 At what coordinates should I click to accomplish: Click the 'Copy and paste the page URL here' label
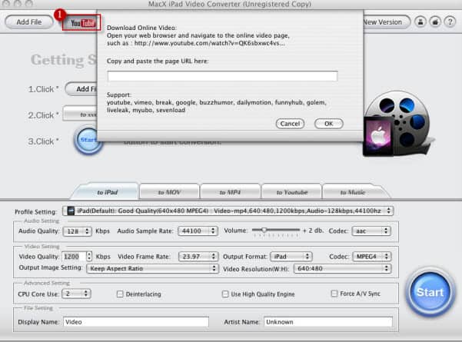click(158, 61)
